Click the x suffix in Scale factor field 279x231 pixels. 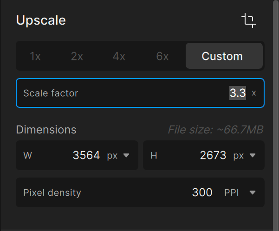point(254,93)
